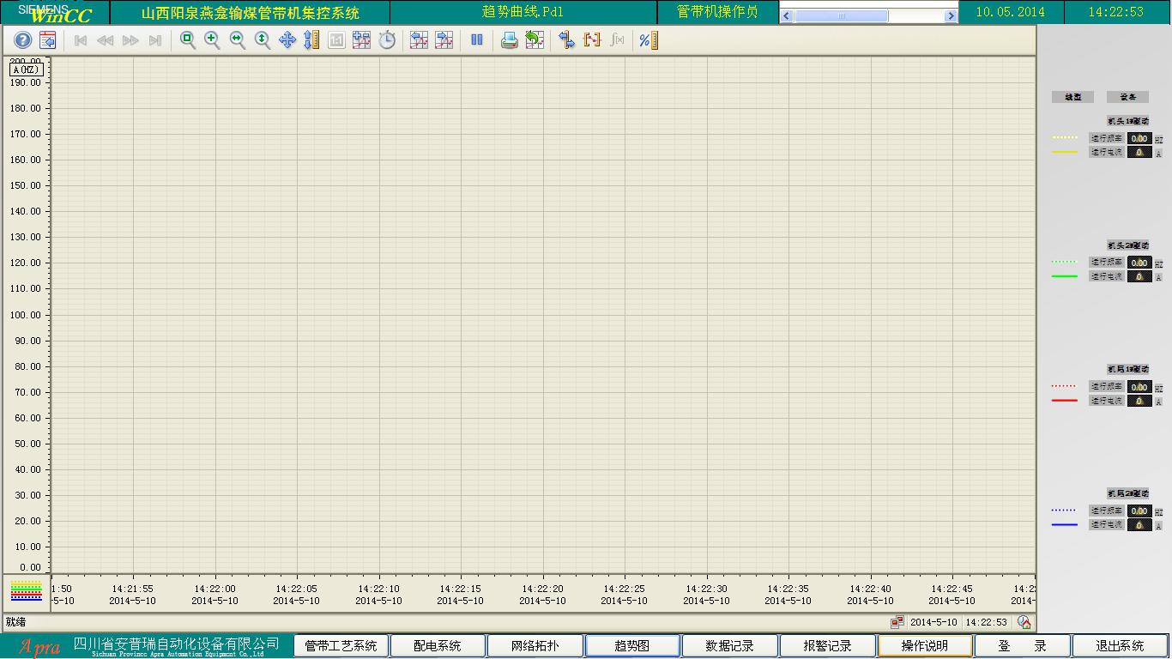Click the 退出系统 button
The height and width of the screenshot is (659, 1172).
click(x=1120, y=645)
